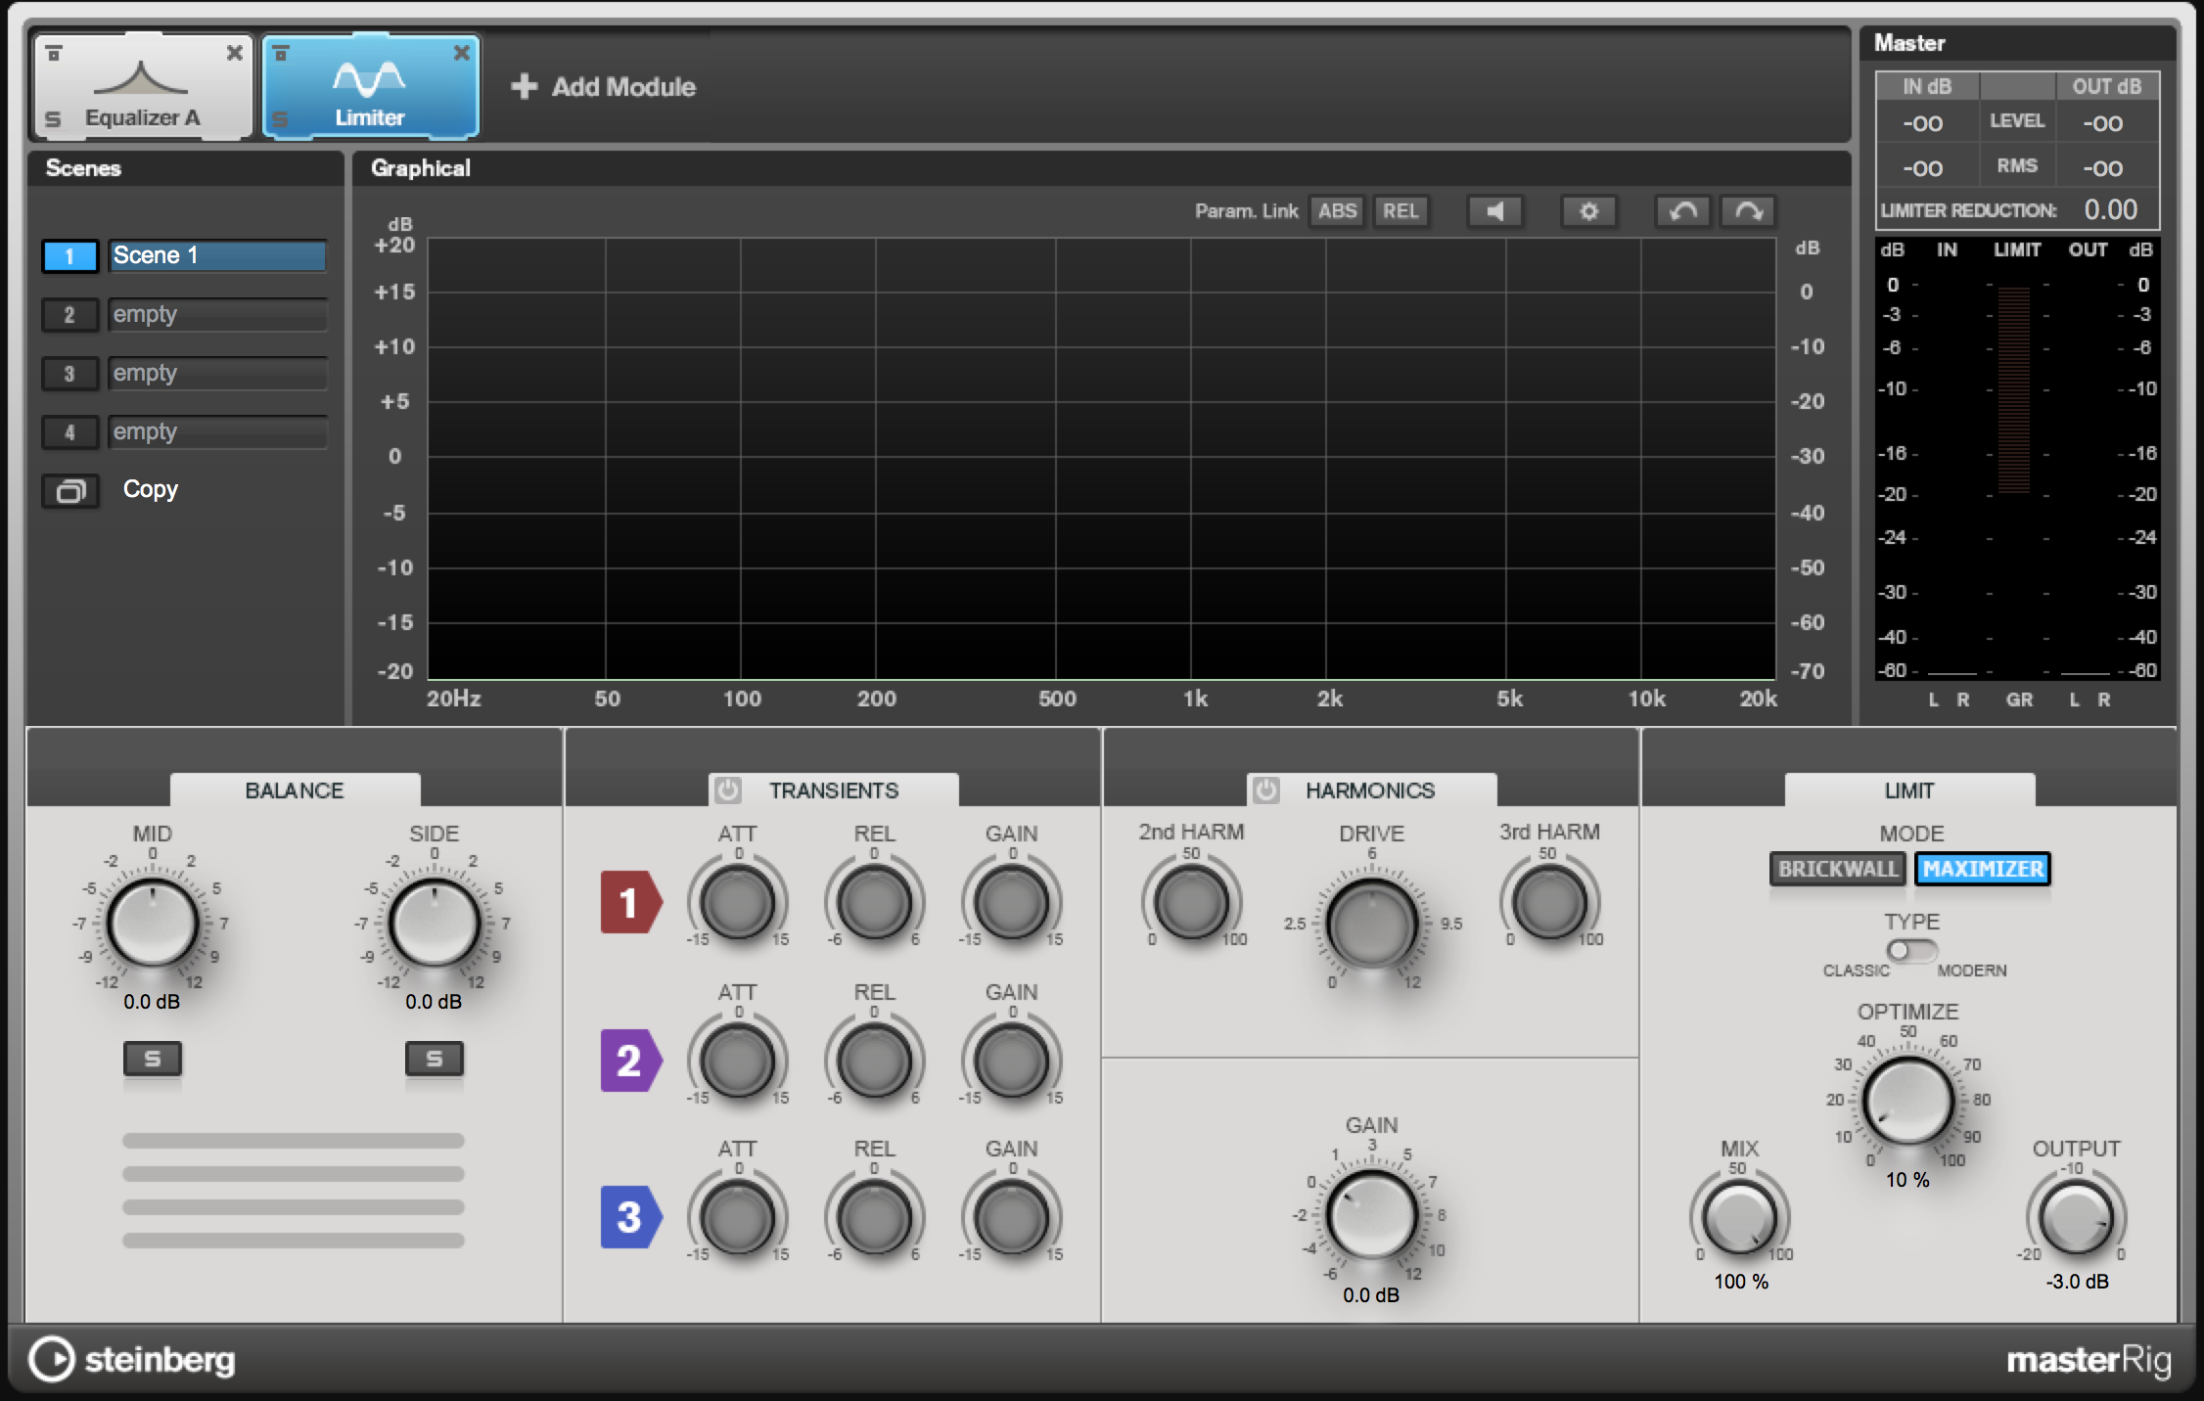Click the Add Module button

pos(602,86)
